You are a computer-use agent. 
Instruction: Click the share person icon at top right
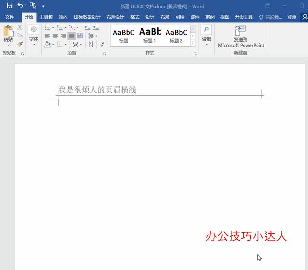point(305,17)
